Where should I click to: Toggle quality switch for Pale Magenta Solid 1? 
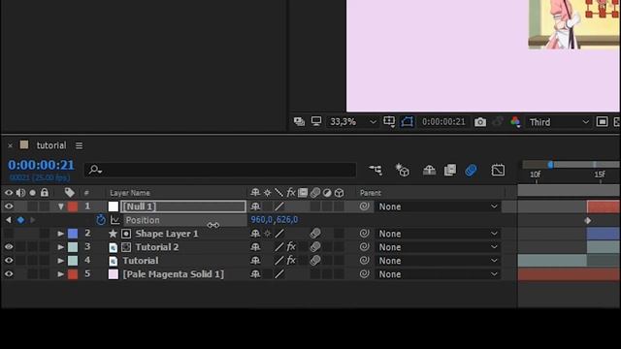[x=279, y=273]
